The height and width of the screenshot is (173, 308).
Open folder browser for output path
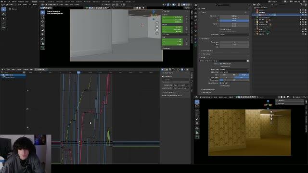(247, 61)
